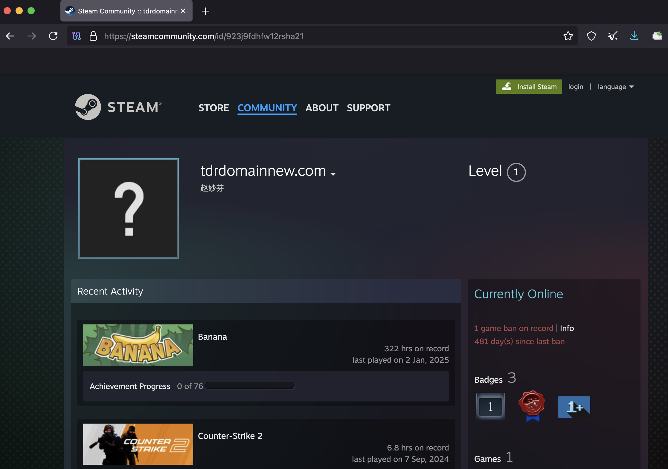
Task: Open the SUPPORT menu
Action: pos(368,108)
